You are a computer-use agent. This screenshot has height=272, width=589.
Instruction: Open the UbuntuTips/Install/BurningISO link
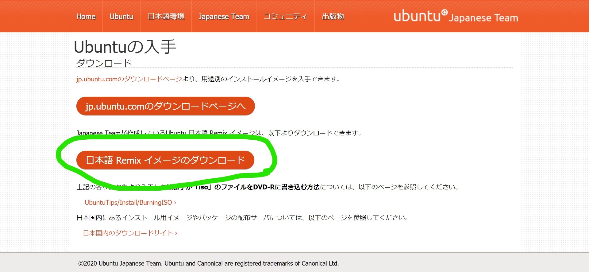130,202
